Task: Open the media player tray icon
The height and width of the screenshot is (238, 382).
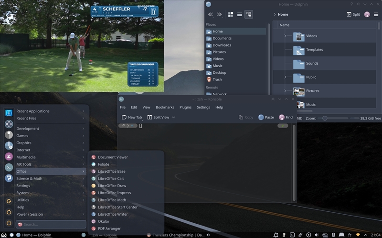Action: (308, 235)
